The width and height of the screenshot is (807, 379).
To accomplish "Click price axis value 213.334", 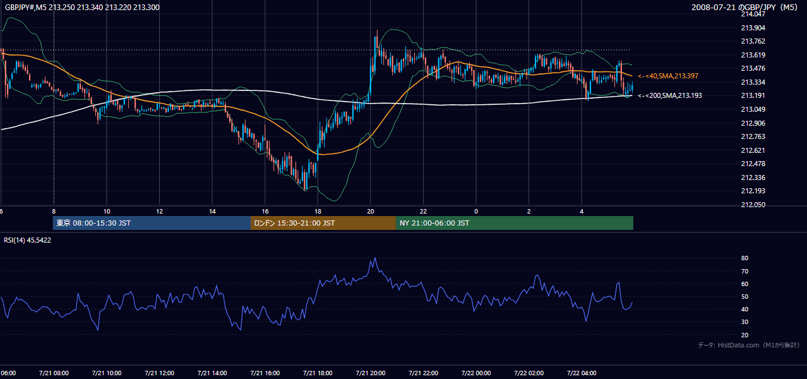I will (x=753, y=82).
